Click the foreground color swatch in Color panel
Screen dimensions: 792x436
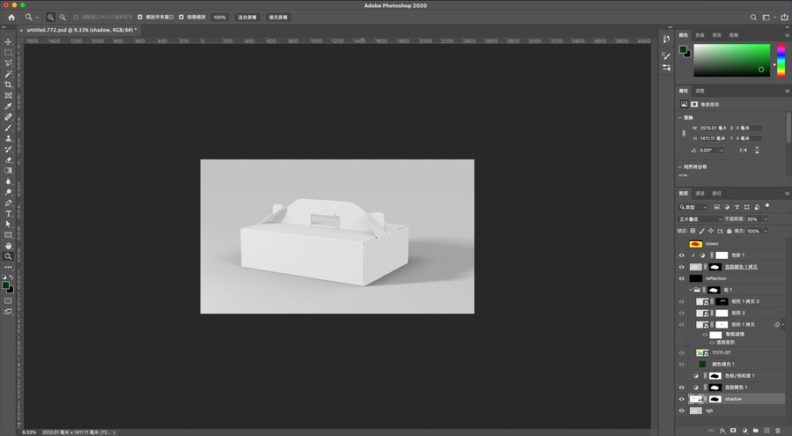click(683, 49)
